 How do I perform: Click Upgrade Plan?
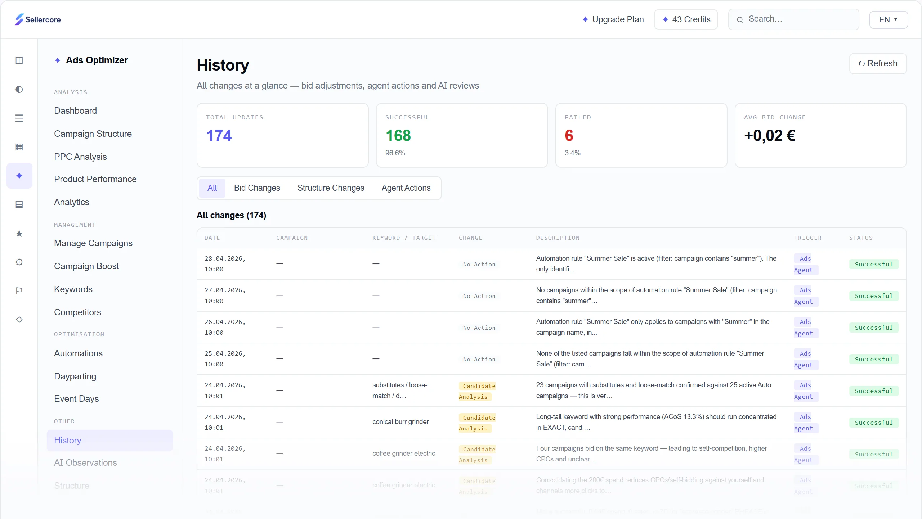[613, 19]
